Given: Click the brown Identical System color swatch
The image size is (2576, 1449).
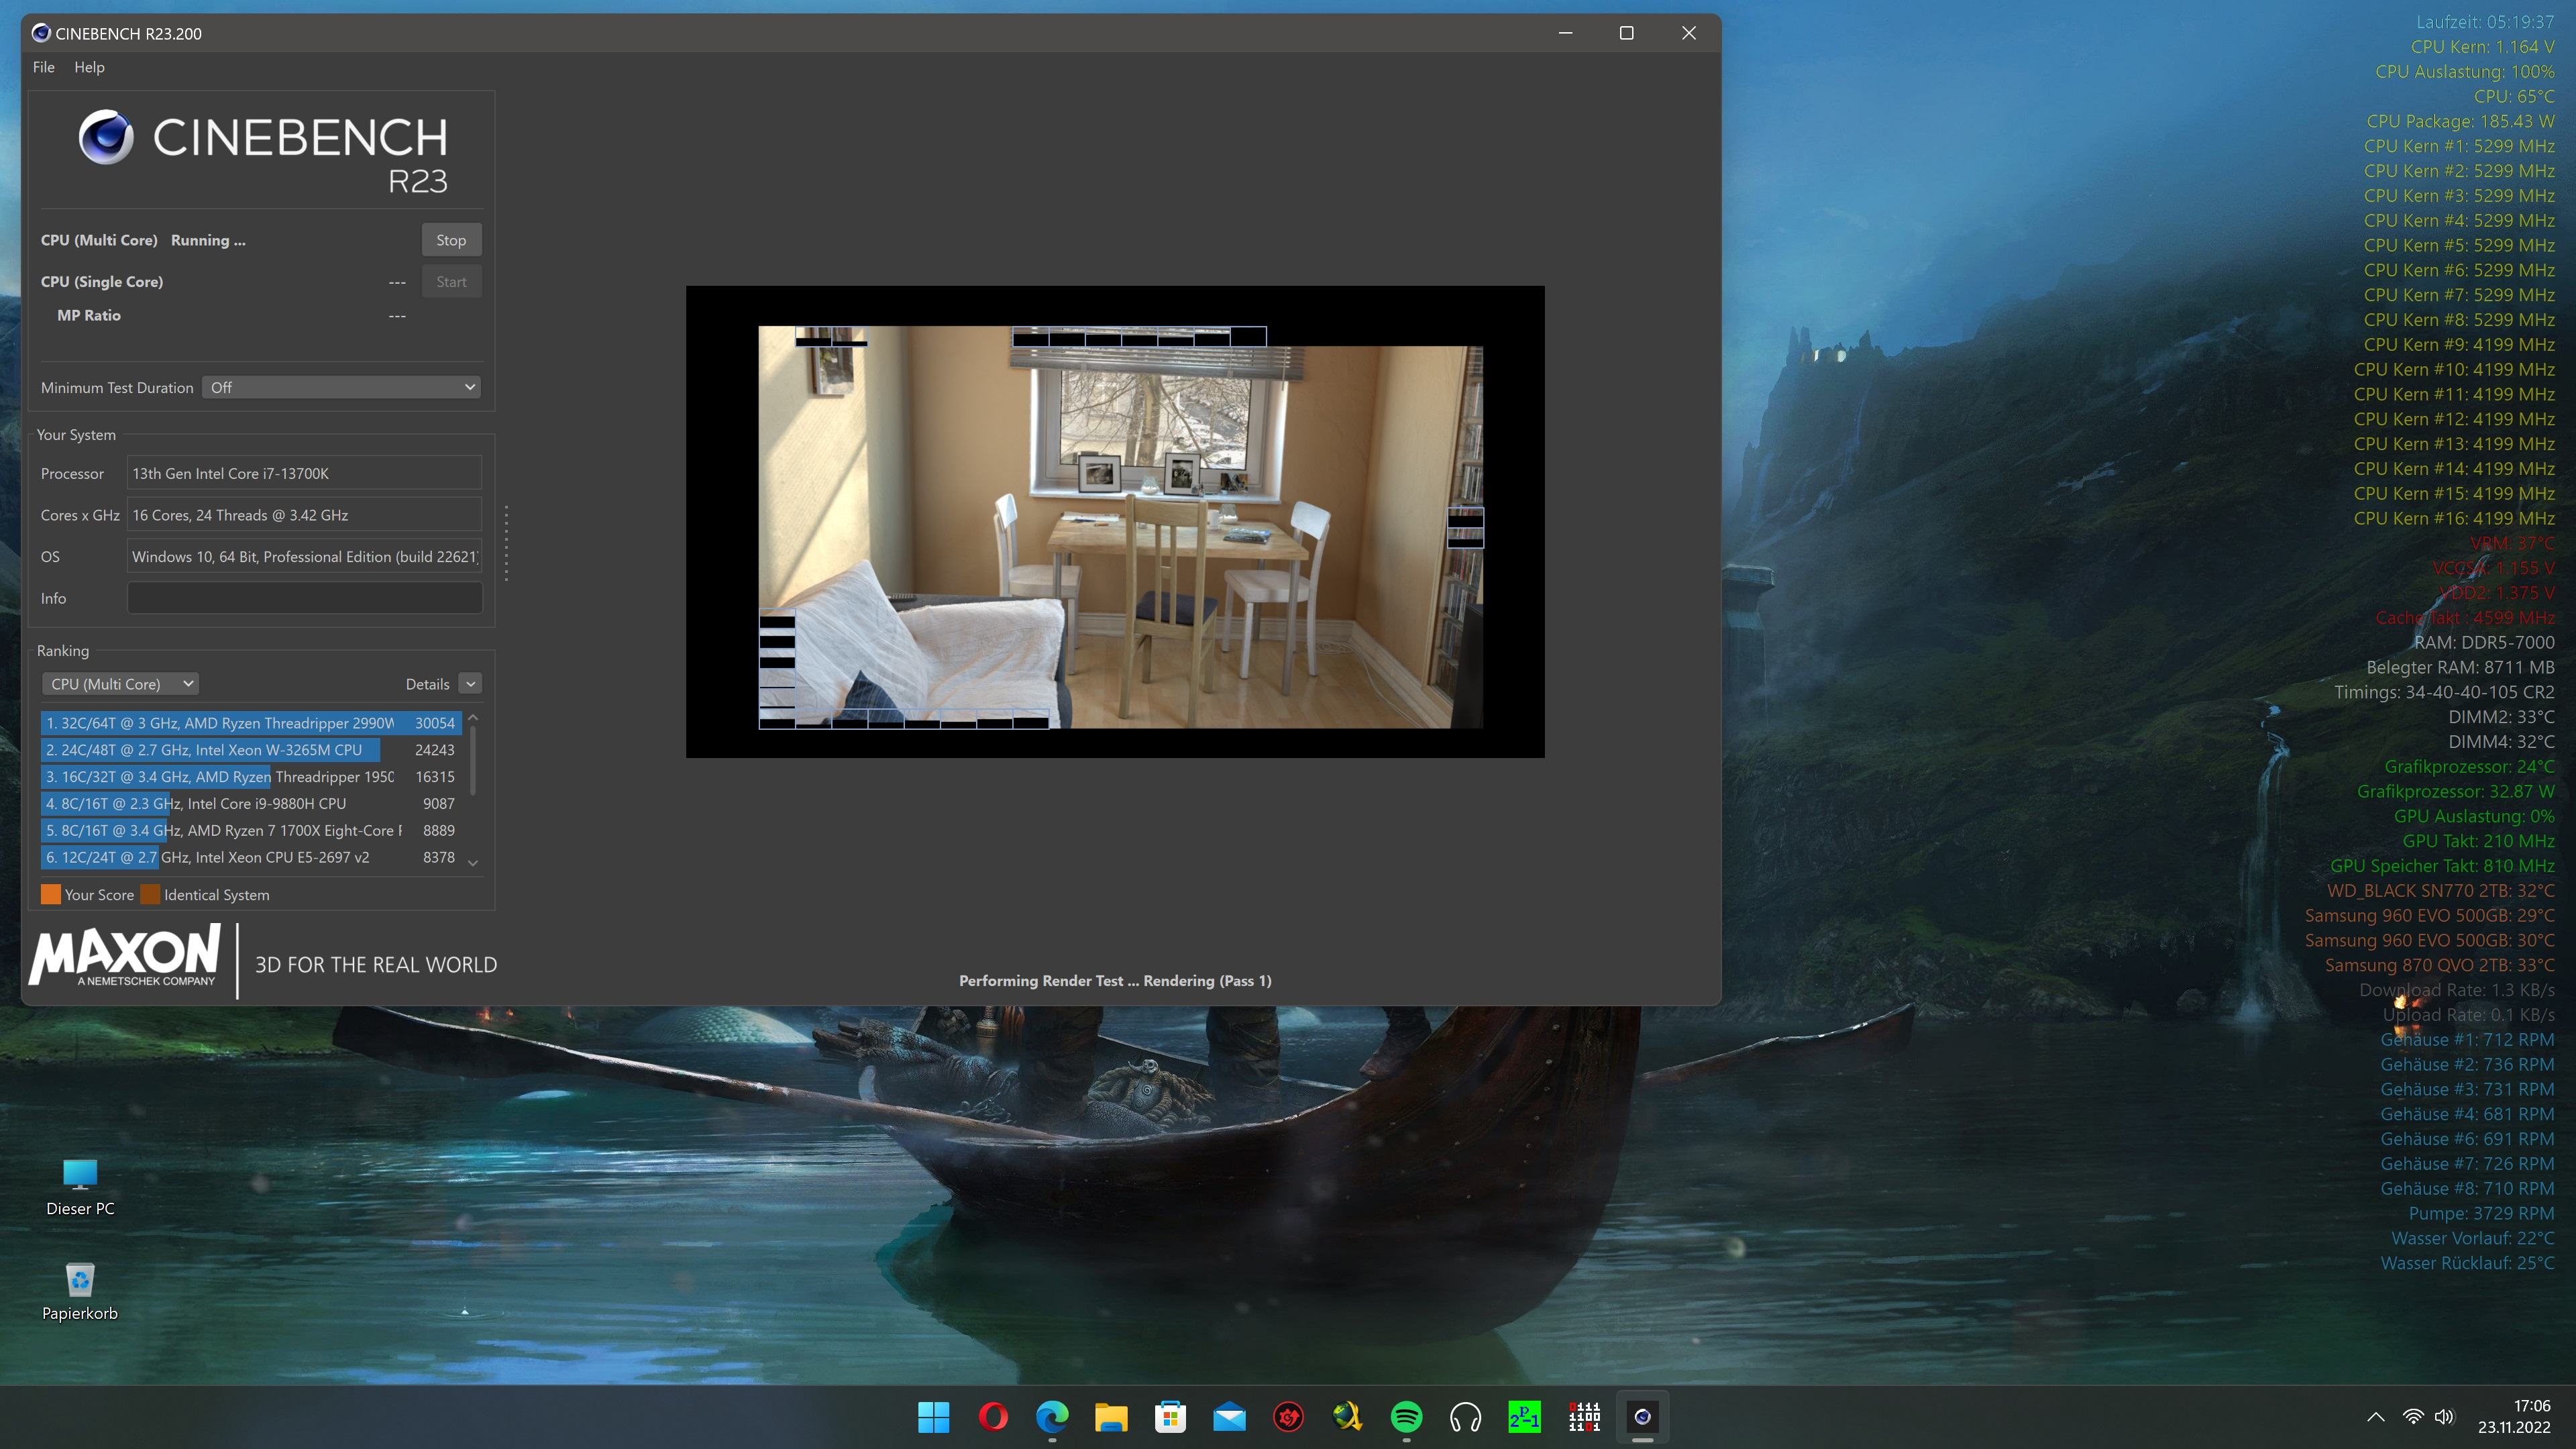Looking at the screenshot, I should click(151, 894).
